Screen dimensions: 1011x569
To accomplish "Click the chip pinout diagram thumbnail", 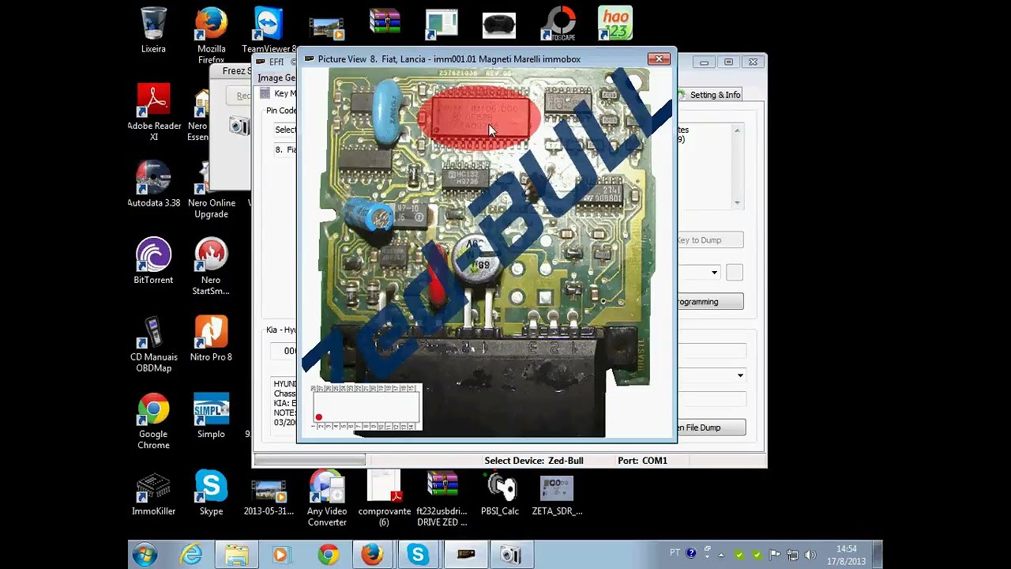I will 366,407.
